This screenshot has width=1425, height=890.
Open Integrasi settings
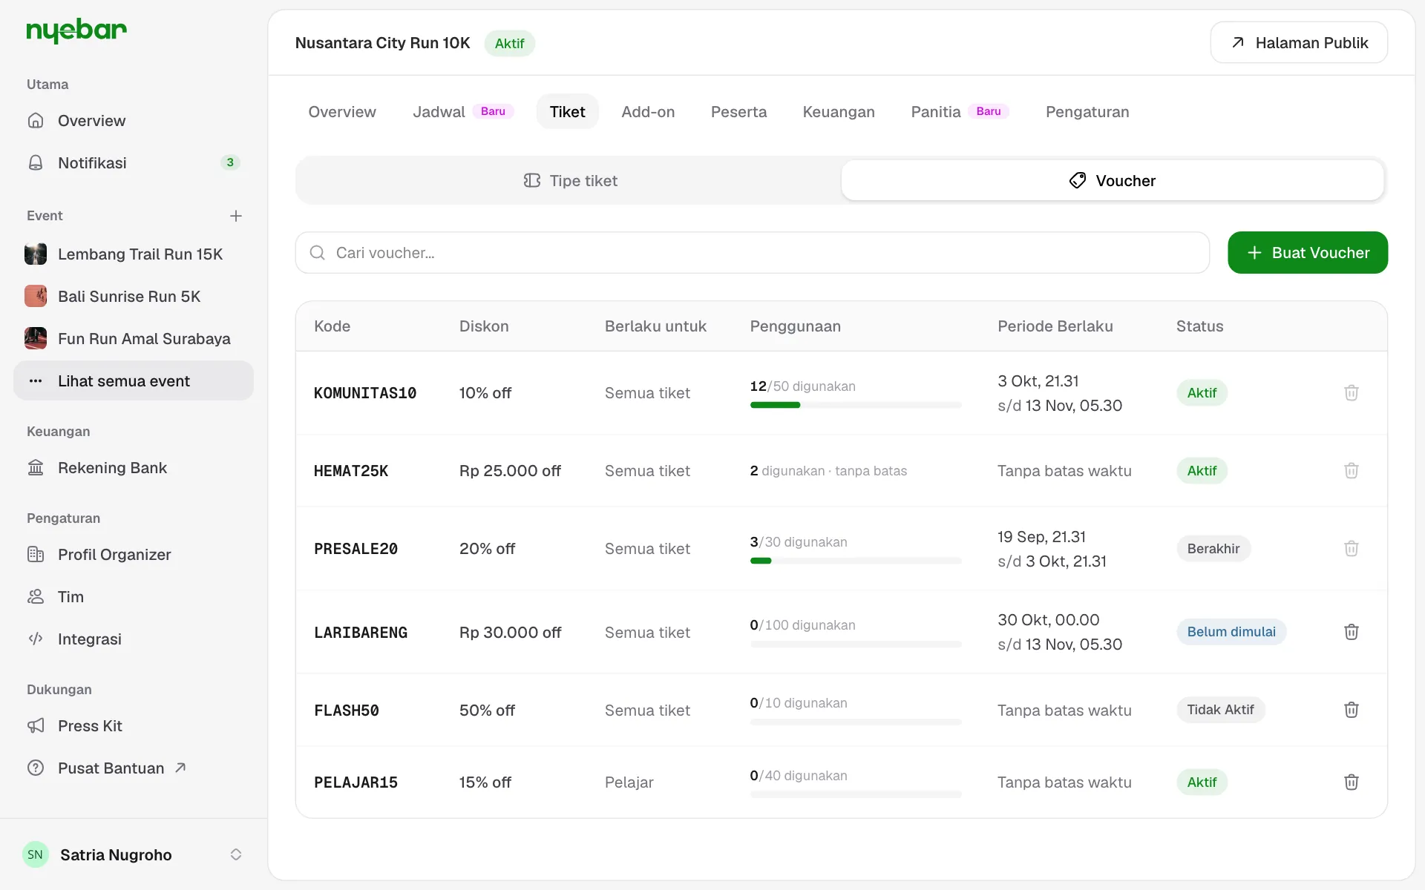pos(134,639)
